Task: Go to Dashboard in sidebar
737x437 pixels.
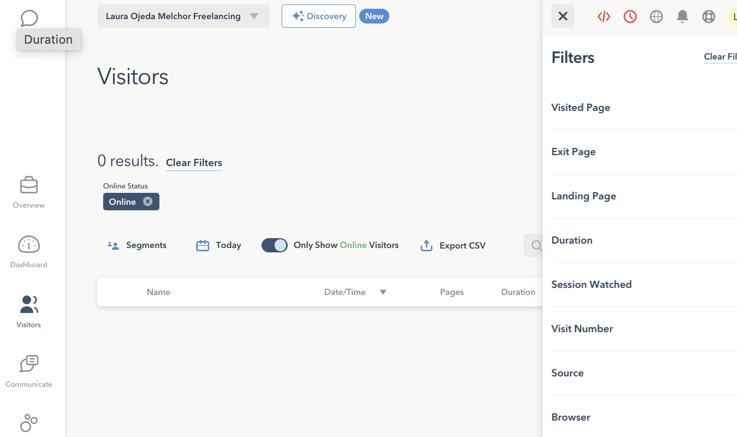Action: [29, 252]
